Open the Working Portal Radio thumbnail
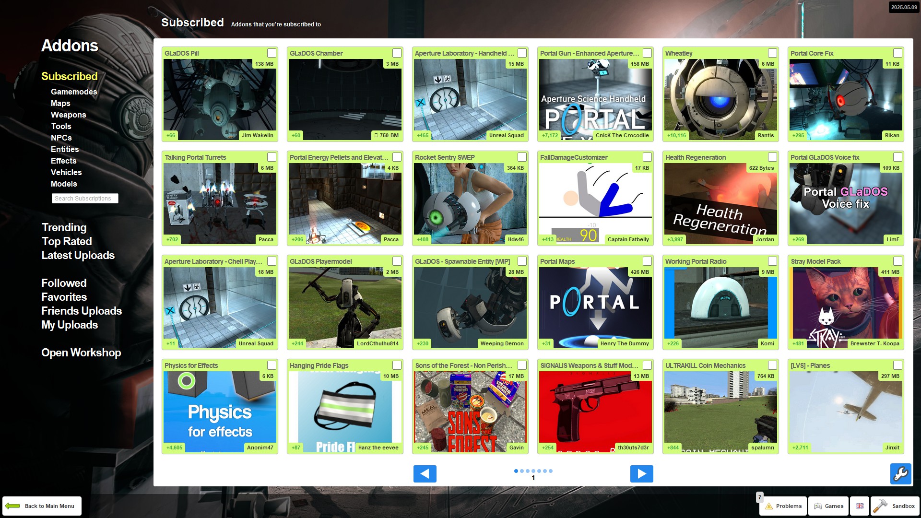This screenshot has height=518, width=921. pyautogui.click(x=720, y=307)
